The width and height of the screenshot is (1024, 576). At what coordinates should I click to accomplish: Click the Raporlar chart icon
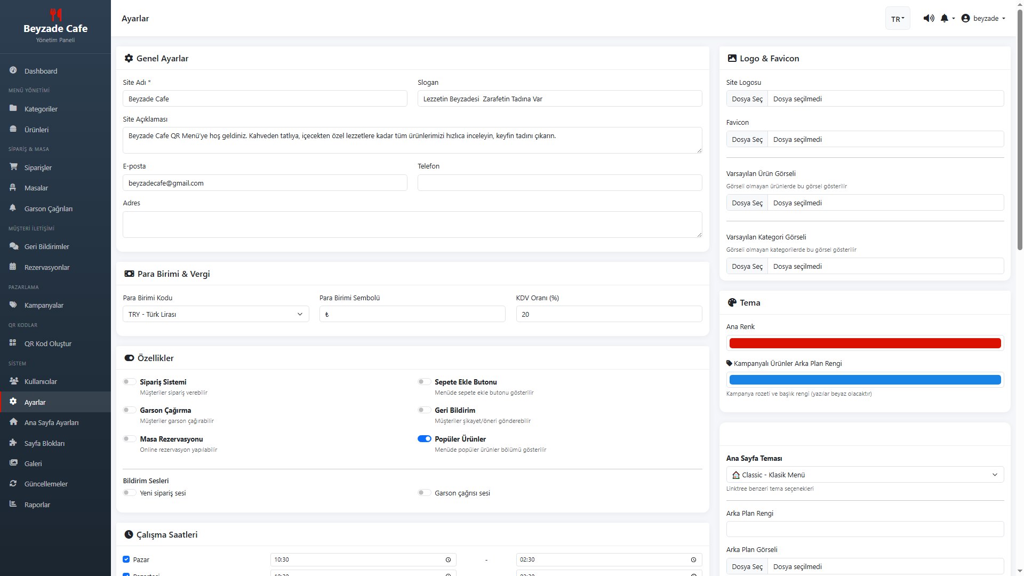(13, 504)
